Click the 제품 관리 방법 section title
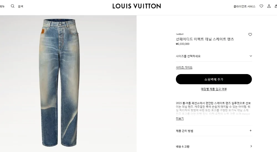This screenshot has height=152, width=277. (184, 131)
